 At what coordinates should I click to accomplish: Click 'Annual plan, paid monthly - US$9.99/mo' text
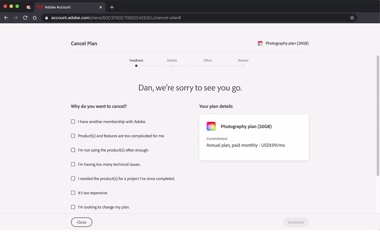tap(246, 145)
